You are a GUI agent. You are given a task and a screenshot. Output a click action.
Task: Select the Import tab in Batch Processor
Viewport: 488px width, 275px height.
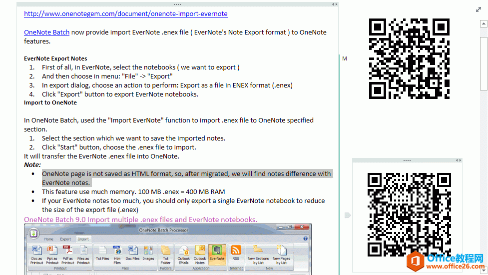[x=83, y=239]
